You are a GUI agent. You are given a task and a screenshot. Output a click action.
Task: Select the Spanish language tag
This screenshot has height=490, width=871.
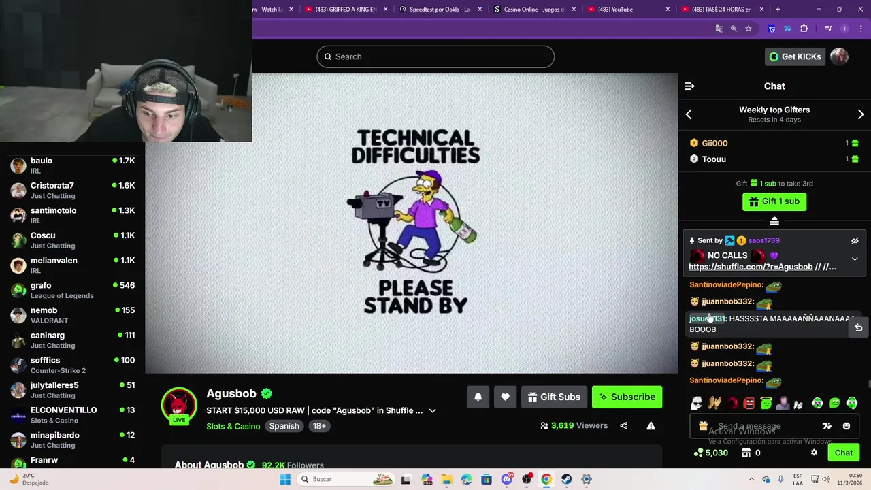click(x=284, y=426)
